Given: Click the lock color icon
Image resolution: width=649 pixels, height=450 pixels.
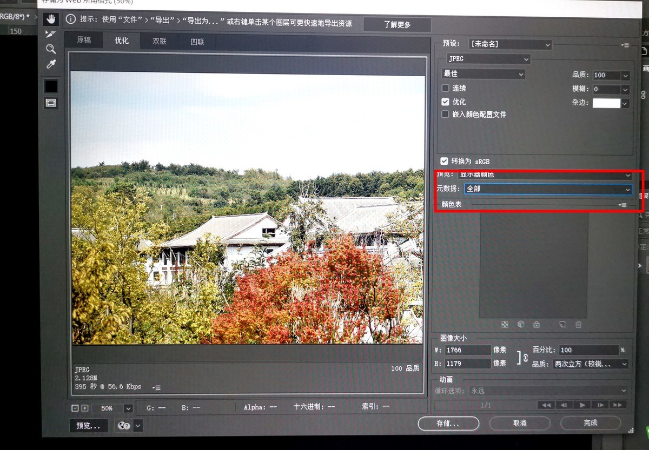Looking at the screenshot, I should [x=536, y=325].
